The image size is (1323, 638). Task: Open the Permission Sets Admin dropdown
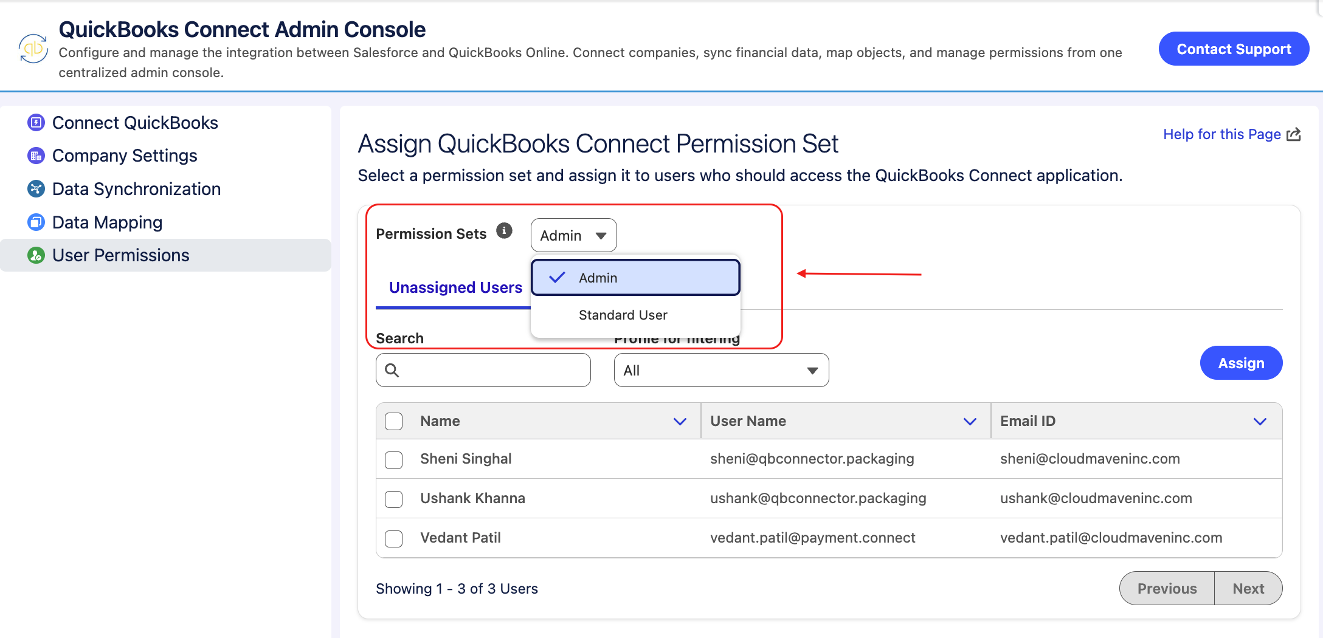pos(573,235)
